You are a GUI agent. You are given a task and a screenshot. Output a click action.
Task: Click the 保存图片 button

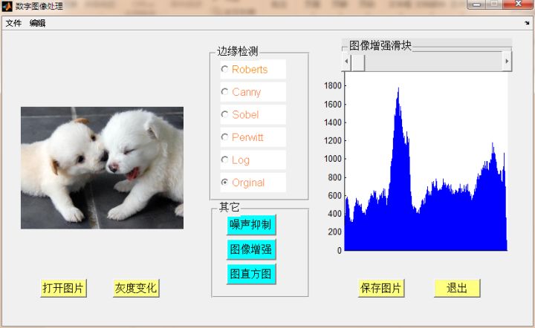(x=381, y=288)
